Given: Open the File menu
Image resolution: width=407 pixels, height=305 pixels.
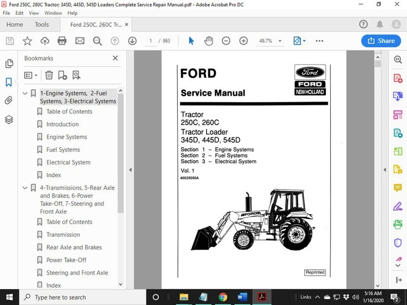Looking at the screenshot, I should (6, 13).
